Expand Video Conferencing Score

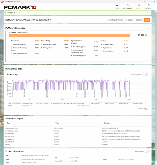[x=12, y=48]
